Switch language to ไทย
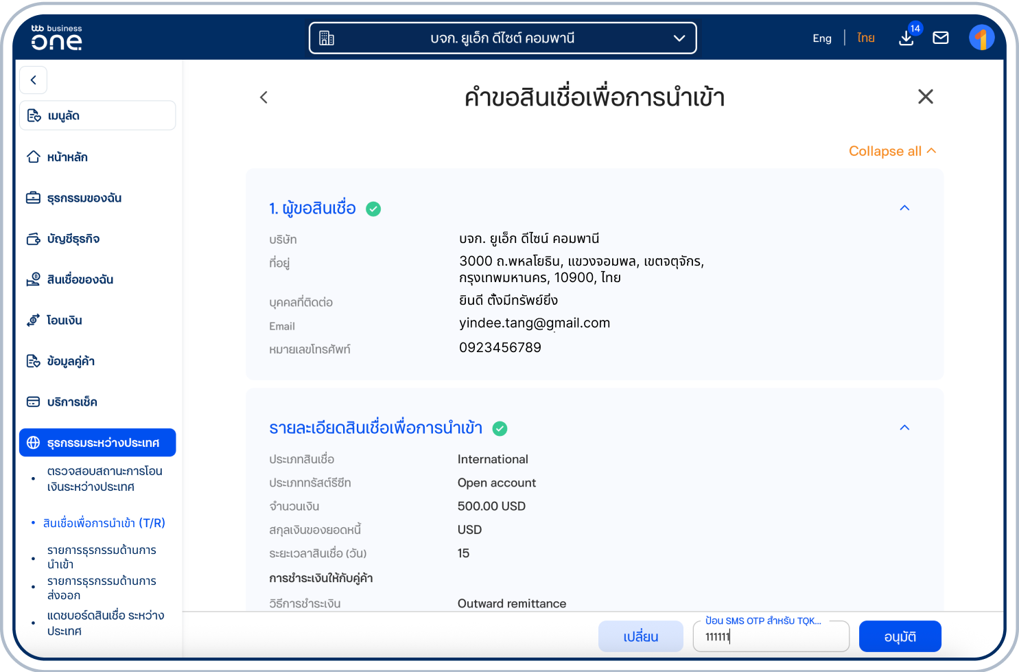This screenshot has width=1019, height=672. click(866, 38)
